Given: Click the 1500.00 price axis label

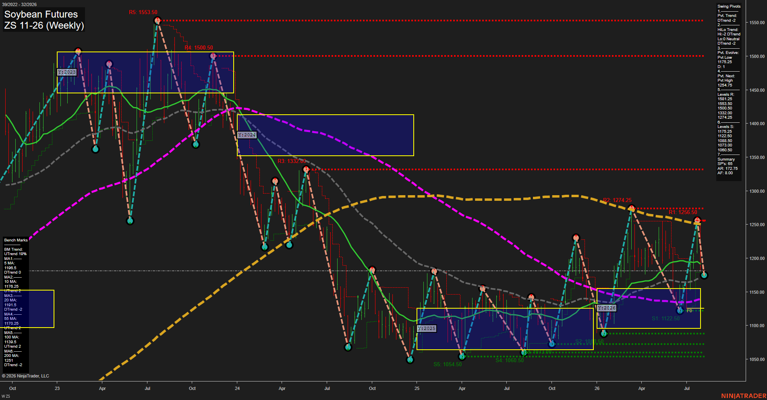Looking at the screenshot, I should point(757,56).
